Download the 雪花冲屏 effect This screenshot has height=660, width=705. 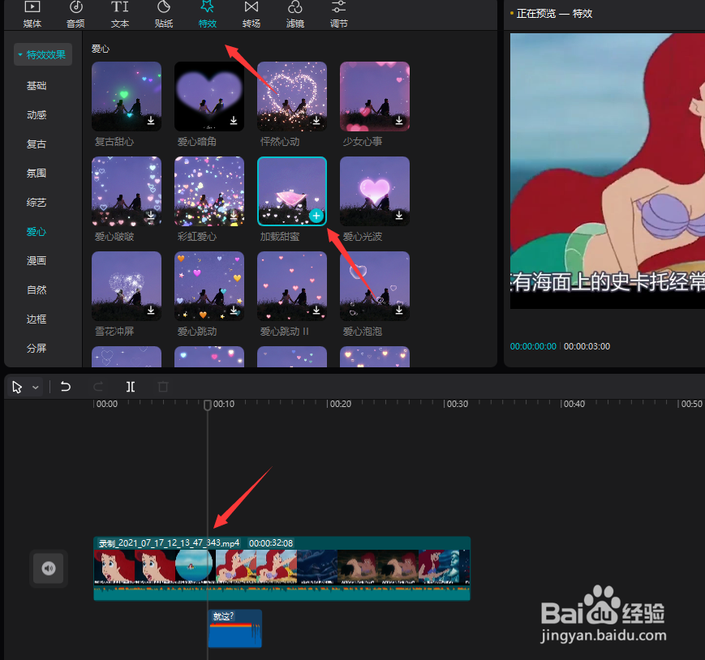151,311
